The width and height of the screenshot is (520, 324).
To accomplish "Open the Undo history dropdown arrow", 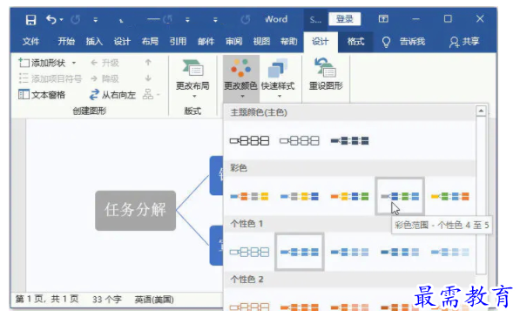I will pos(61,20).
